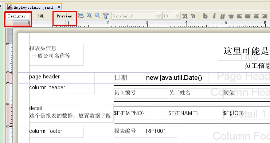Click the format painter/properties icon
This screenshot has width=270, height=143.
coord(106,16)
